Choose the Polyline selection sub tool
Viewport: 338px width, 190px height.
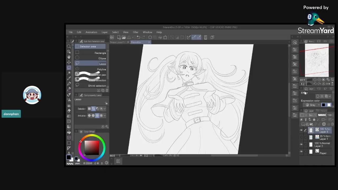[x=90, y=69]
